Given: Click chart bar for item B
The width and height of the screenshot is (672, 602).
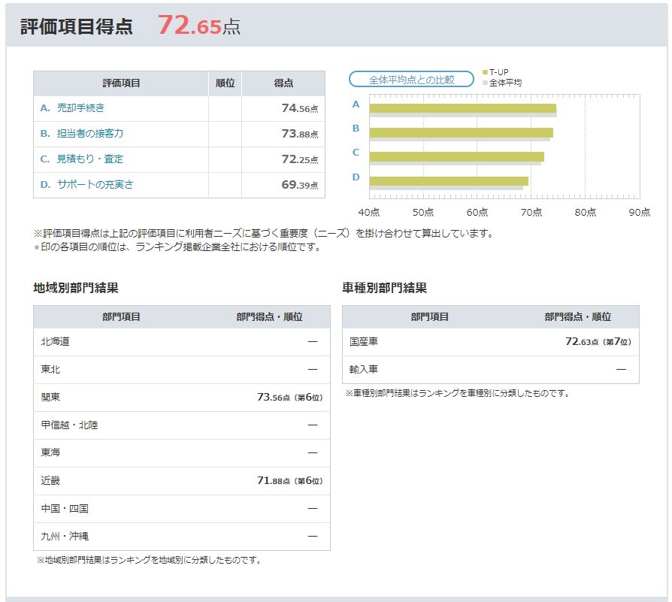Looking at the screenshot, I should point(461,133).
